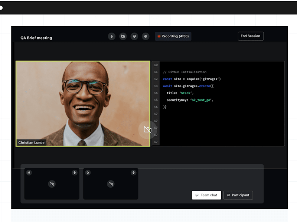297x222 pixels.
Task: Click camera-off icon in participant O tile
Action: tap(111, 184)
